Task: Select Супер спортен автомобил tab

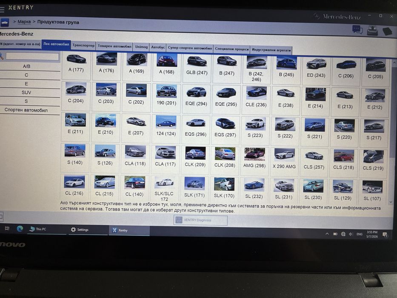Action: [x=190, y=48]
